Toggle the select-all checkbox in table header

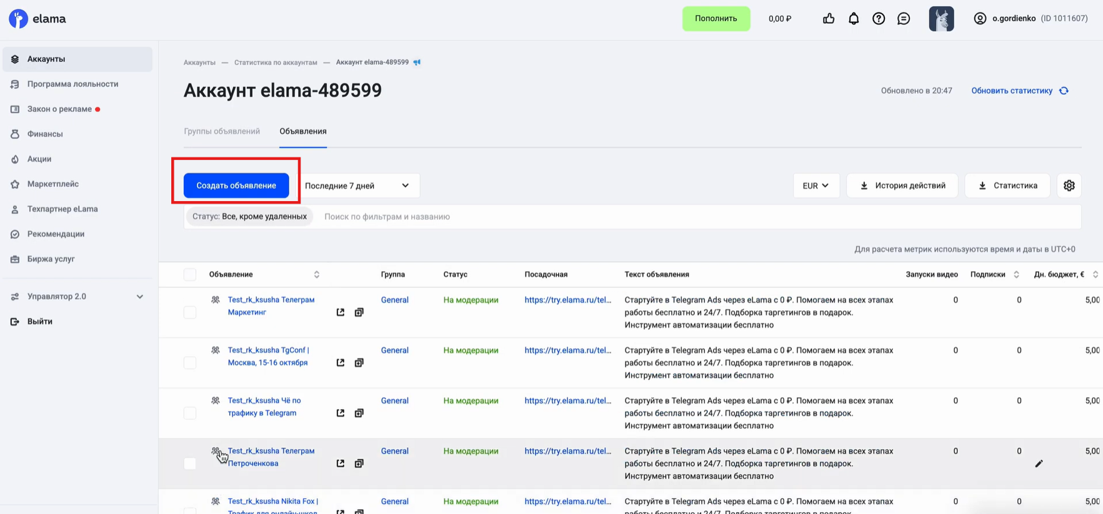(190, 275)
